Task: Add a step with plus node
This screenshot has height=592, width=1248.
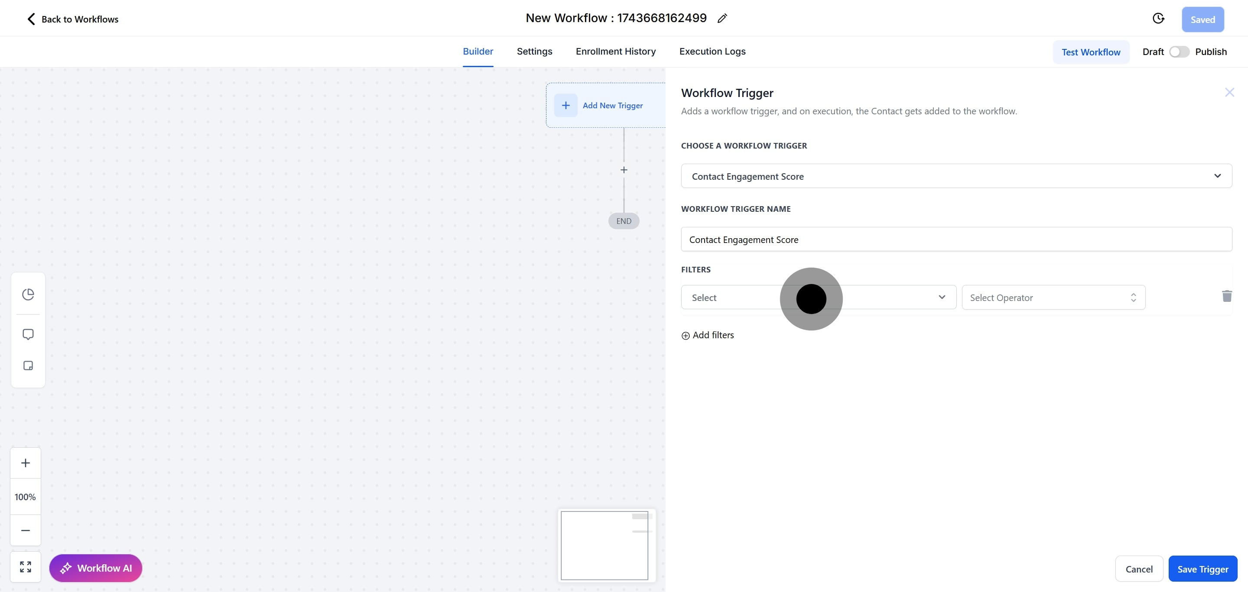Action: click(x=624, y=170)
